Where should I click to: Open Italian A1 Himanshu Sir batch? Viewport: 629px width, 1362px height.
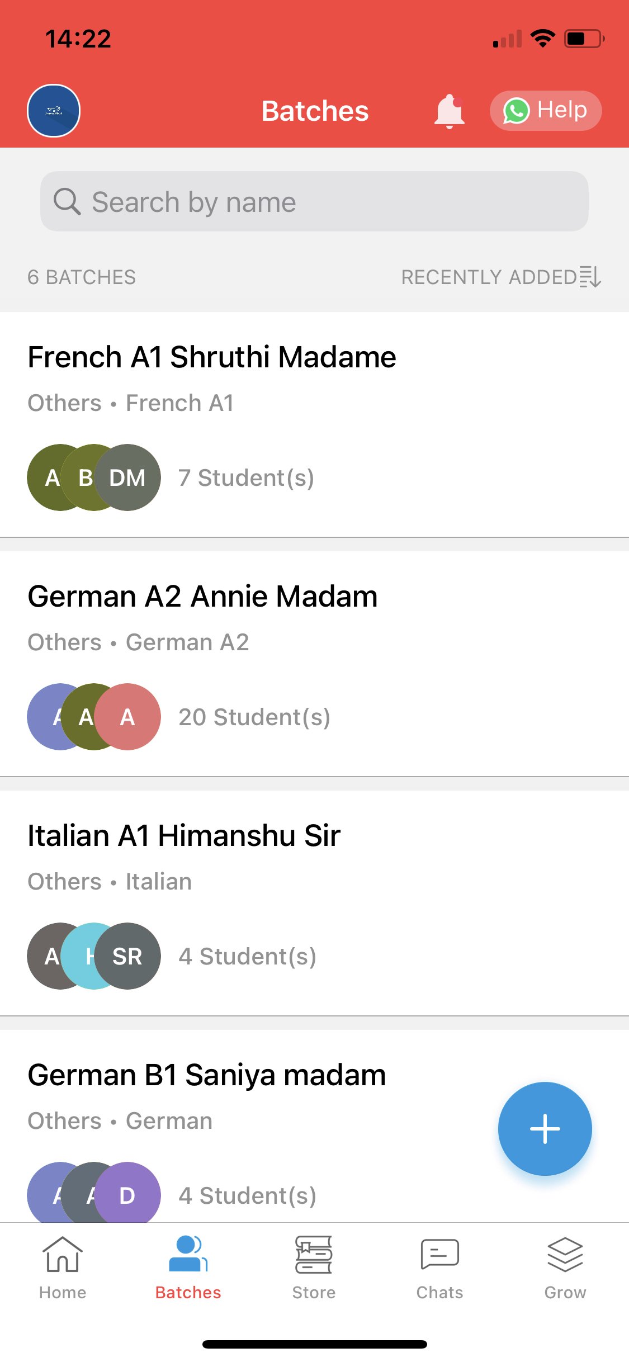tap(185, 836)
